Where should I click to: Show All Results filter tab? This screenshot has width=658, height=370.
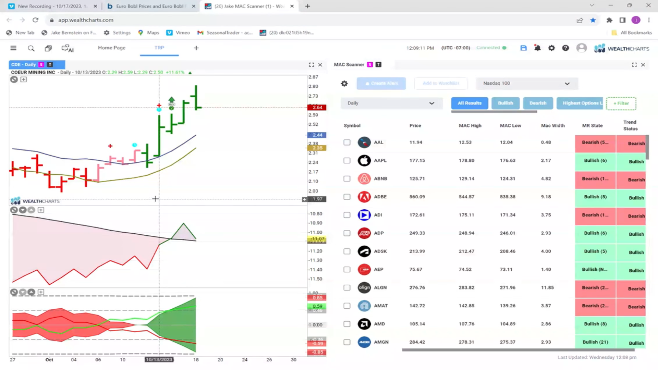pos(470,103)
